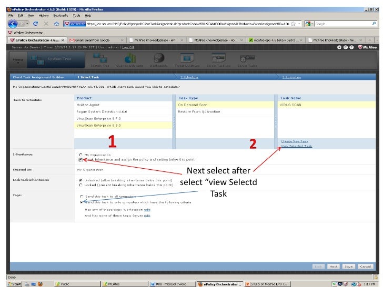This screenshot has height=287, width=383.
Task: Click the Firefox icon in quick launch
Action: coord(41,284)
